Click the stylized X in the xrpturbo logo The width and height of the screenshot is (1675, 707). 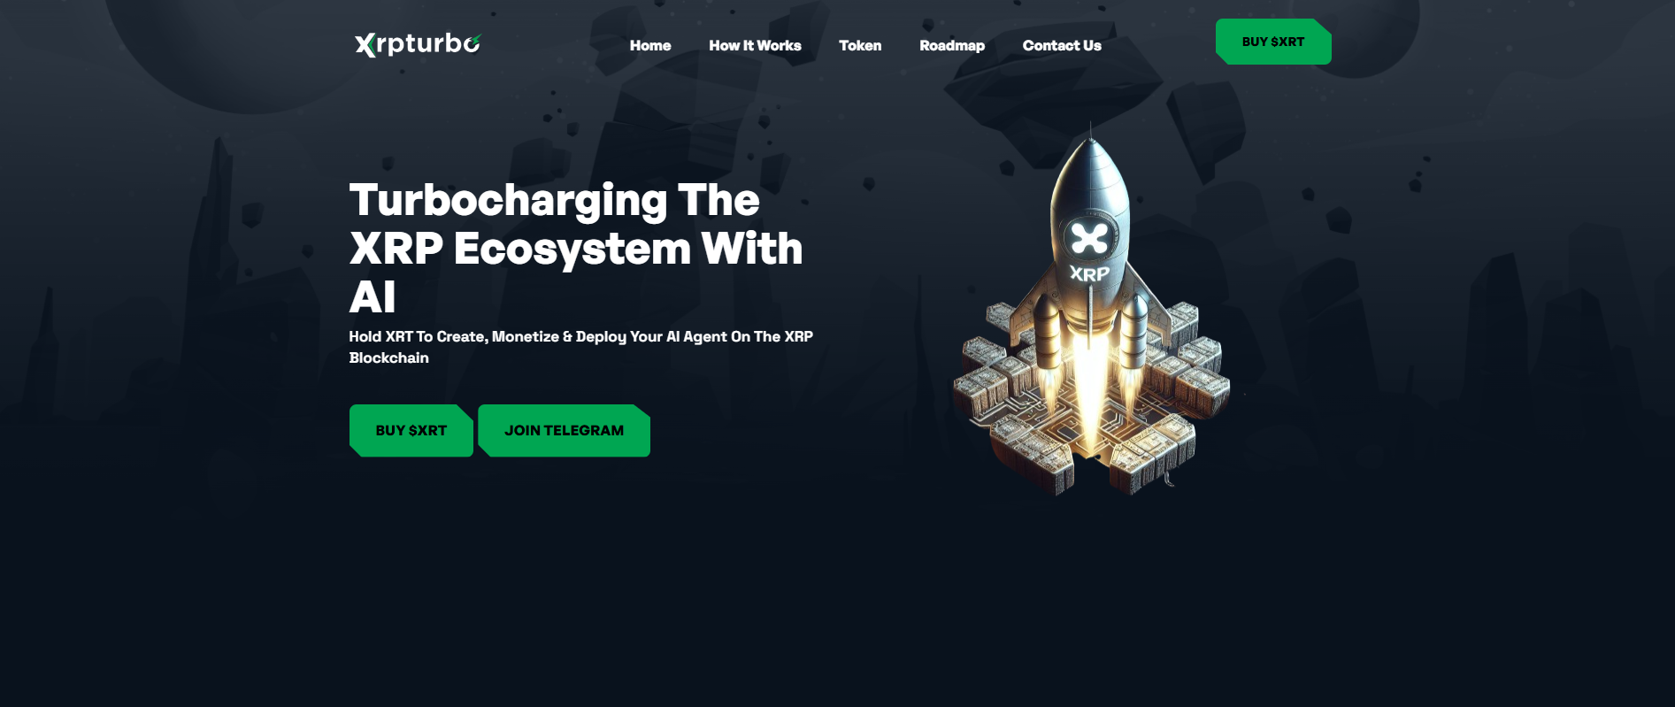click(x=365, y=45)
